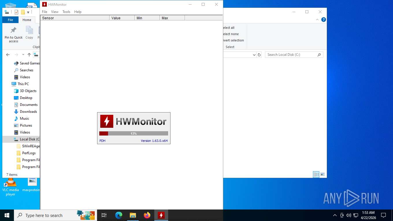The image size is (393, 221).
Task: Open the File menu in HWMonitor
Action: [45, 12]
